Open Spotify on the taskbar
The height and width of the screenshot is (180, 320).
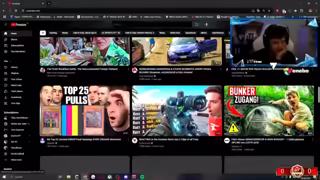pyautogui.click(x=142, y=176)
